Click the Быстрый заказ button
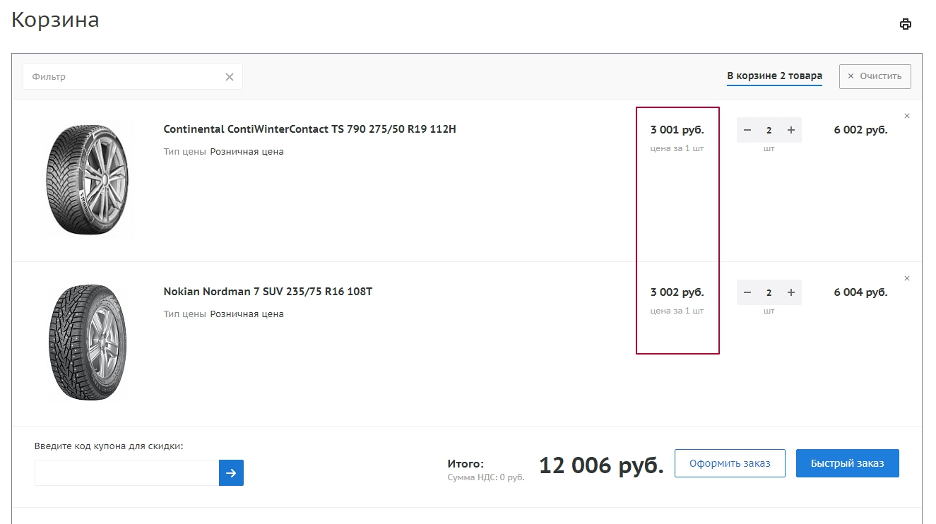This screenshot has width=936, height=524. (x=848, y=463)
